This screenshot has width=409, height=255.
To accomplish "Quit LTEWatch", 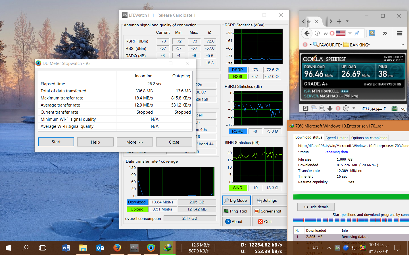I will (270, 222).
